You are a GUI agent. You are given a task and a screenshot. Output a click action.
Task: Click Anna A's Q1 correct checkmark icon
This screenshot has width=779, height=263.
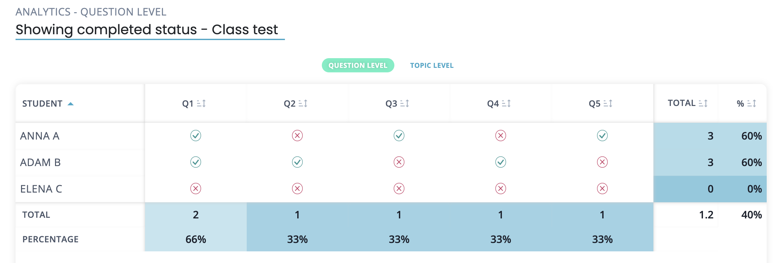click(196, 136)
